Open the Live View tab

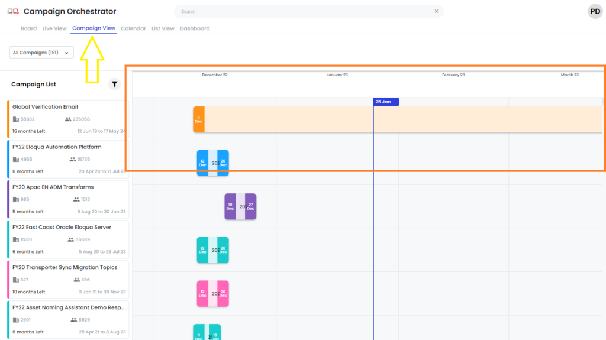(54, 28)
